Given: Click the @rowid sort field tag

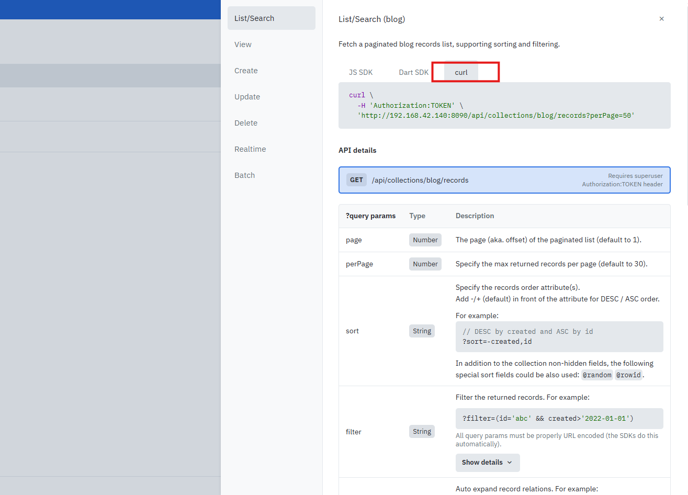Looking at the screenshot, I should 628,375.
